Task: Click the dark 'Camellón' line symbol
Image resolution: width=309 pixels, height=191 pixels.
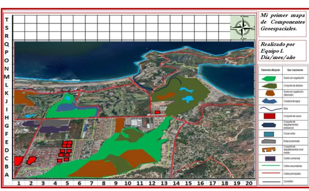Action: pyautogui.click(x=271, y=182)
